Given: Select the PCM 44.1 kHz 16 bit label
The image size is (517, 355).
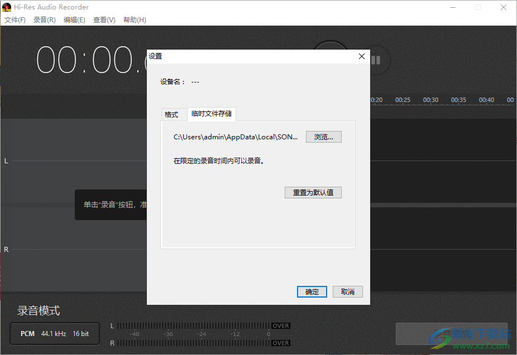Looking at the screenshot, I should click(x=54, y=333).
